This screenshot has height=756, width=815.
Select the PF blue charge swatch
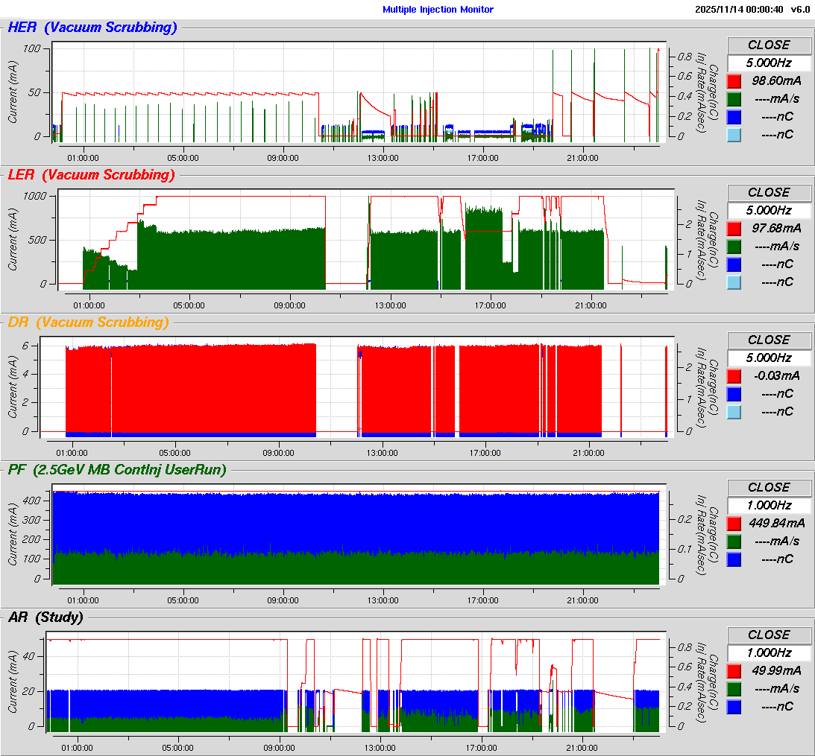(734, 559)
